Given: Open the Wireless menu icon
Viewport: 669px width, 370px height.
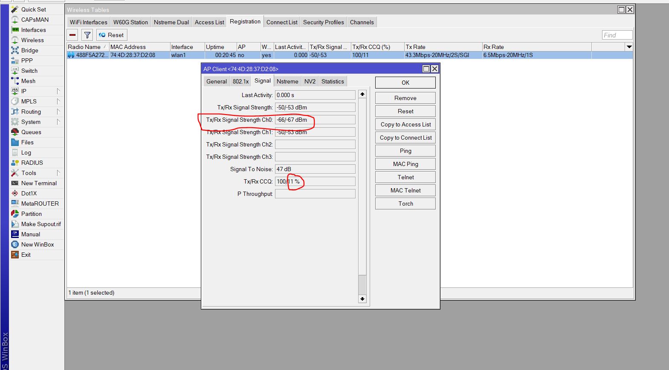Looking at the screenshot, I should [15, 40].
